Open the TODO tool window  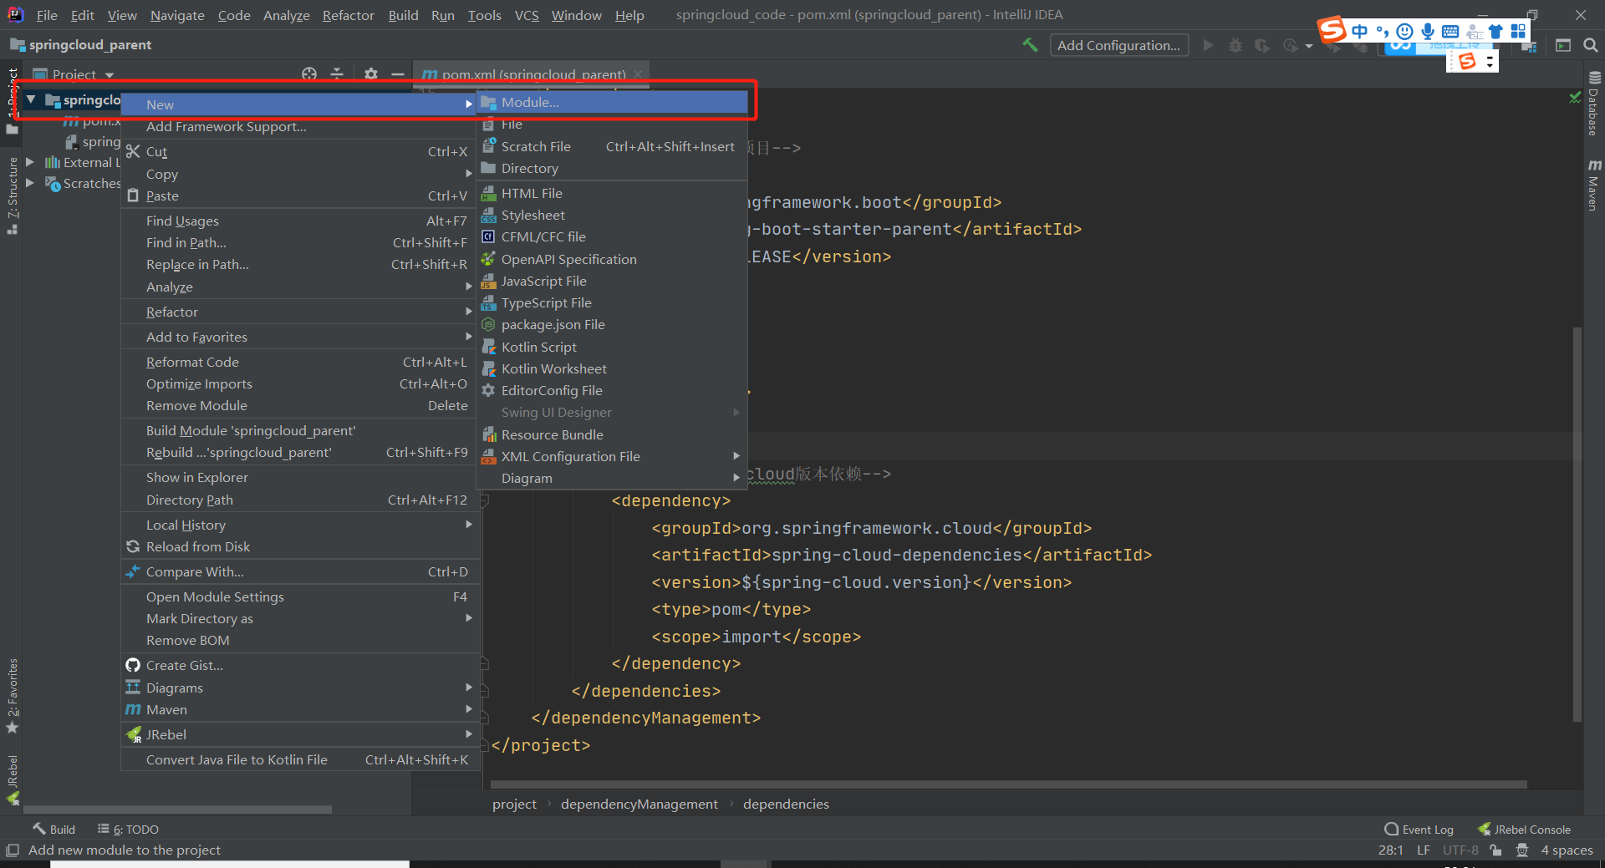tap(128, 830)
